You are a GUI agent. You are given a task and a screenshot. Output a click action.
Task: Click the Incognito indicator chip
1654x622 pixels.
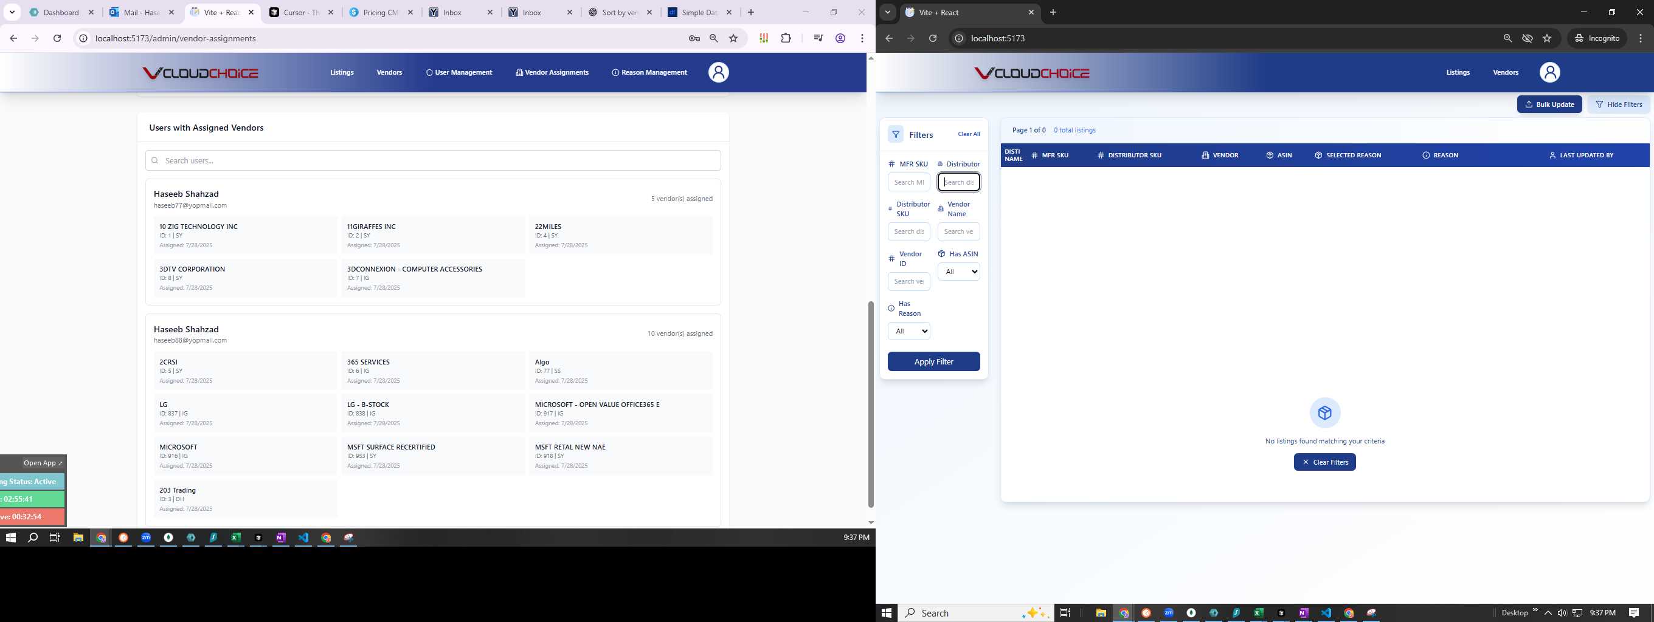pyautogui.click(x=1597, y=38)
